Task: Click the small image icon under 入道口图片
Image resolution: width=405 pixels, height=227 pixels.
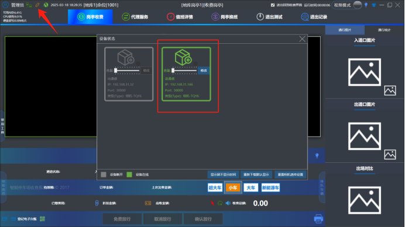Action: tap(390, 90)
